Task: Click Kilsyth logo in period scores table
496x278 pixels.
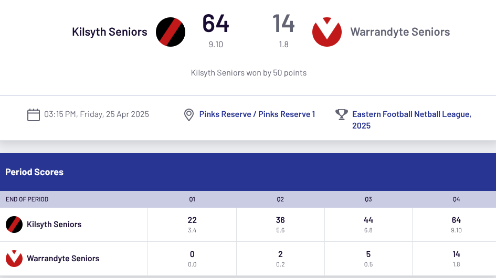Action: coord(14,224)
